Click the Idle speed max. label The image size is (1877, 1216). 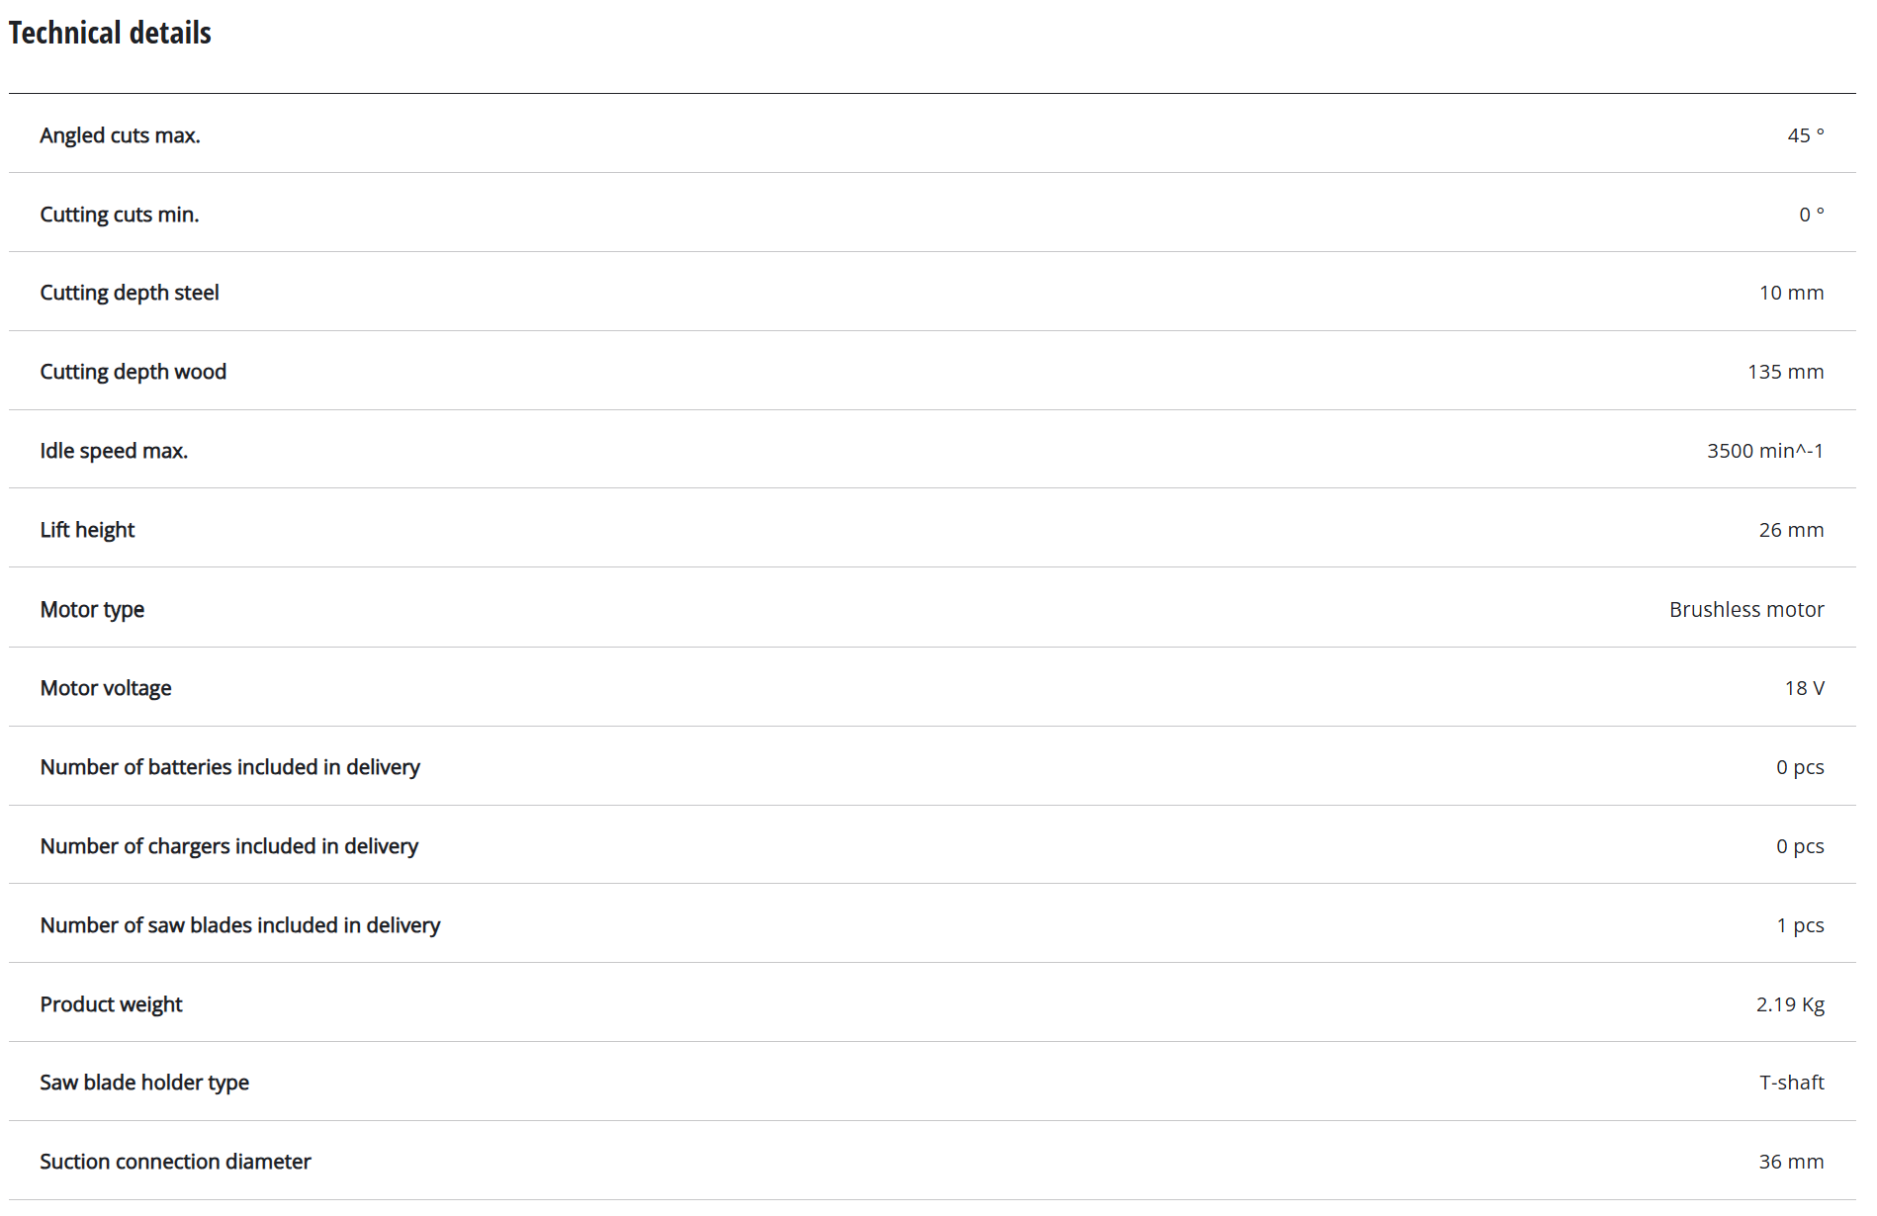[x=114, y=451]
